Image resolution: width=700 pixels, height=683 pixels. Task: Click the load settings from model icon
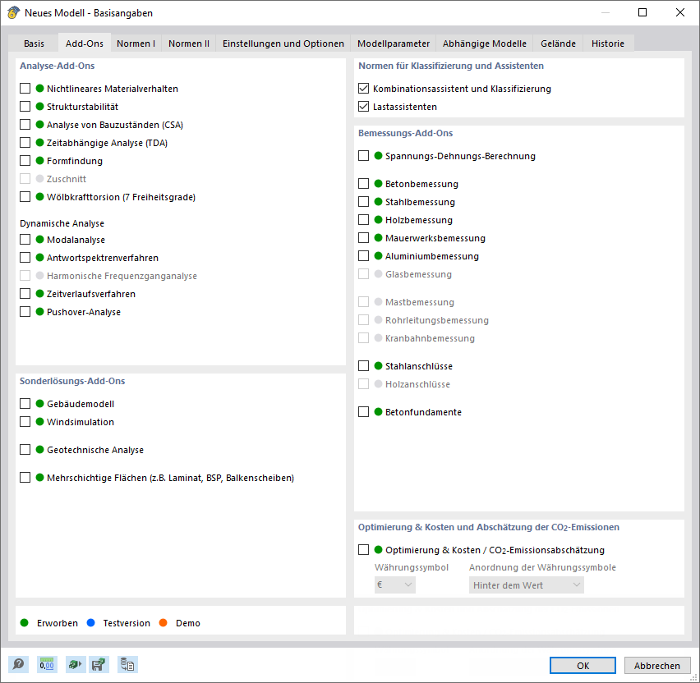tap(75, 664)
